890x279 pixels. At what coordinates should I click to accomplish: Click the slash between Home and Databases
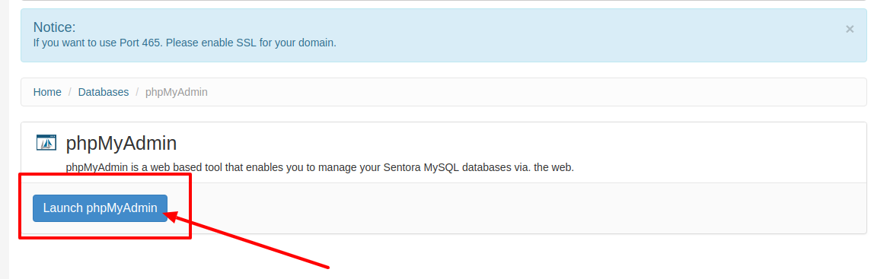pos(70,92)
